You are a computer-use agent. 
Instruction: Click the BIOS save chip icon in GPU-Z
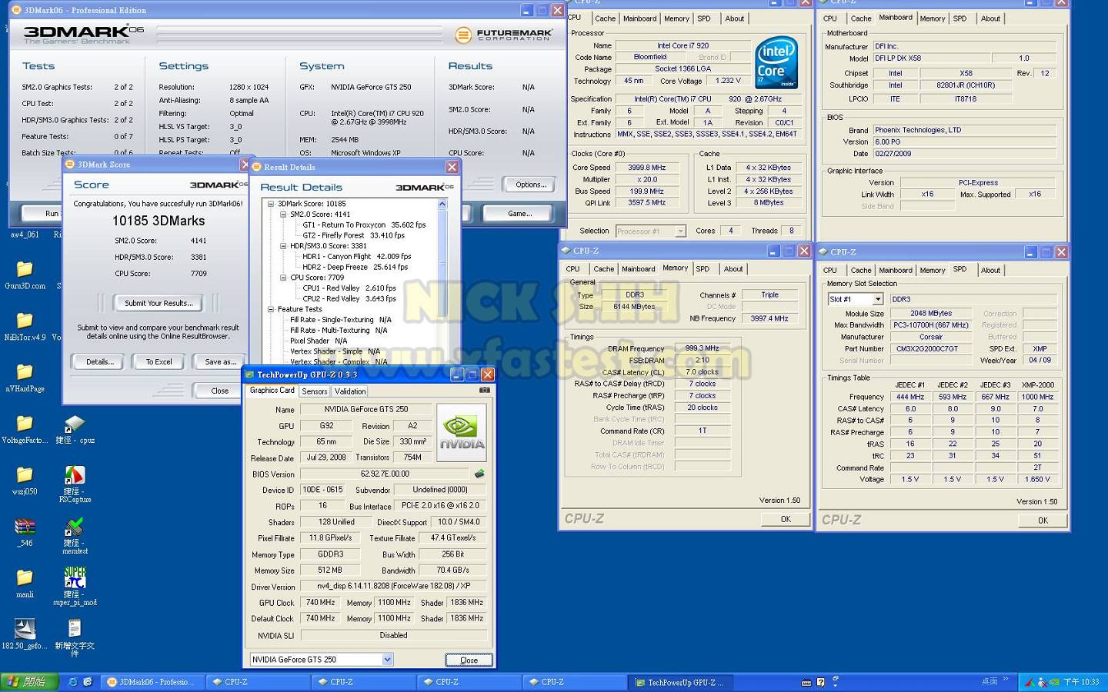(x=479, y=474)
